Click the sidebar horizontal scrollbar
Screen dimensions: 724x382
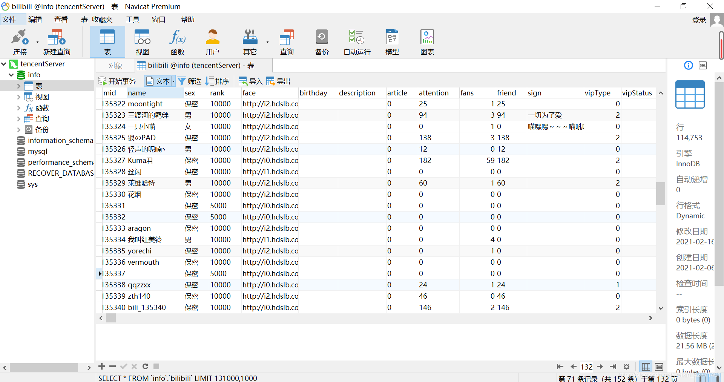tap(44, 368)
